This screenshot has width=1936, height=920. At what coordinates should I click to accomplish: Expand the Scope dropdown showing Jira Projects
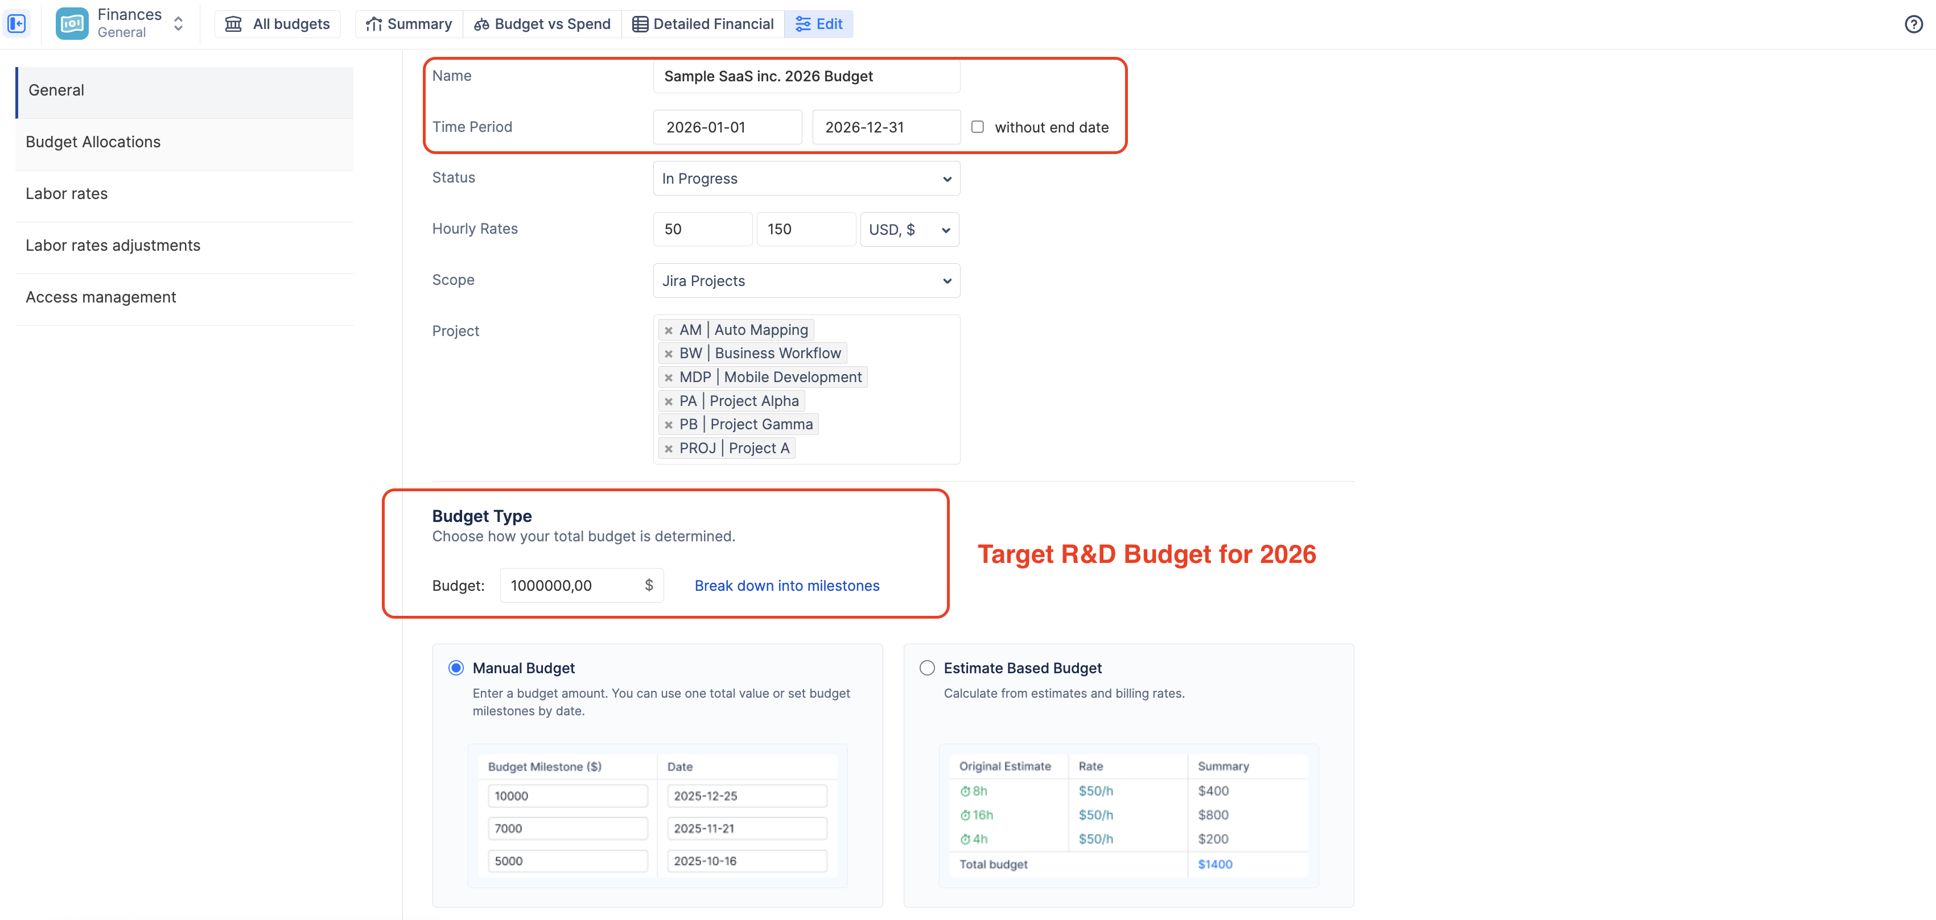tap(806, 281)
